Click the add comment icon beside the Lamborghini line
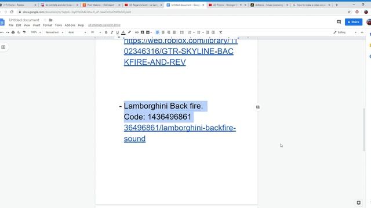Image resolution: width=371 pixels, height=208 pixels. pos(257,107)
